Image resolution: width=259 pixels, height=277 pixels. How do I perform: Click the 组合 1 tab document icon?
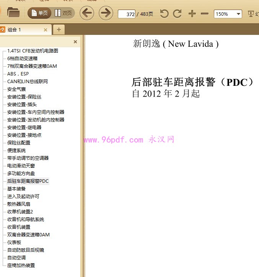pos(2,30)
